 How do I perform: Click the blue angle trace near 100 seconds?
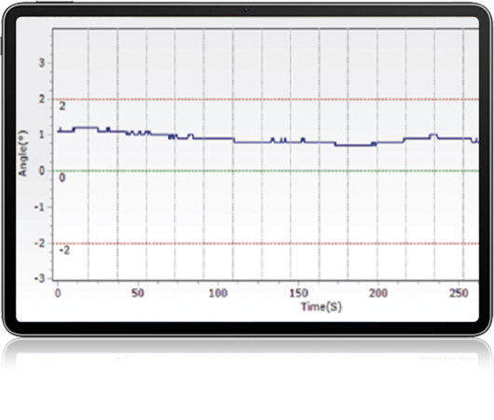click(x=217, y=138)
